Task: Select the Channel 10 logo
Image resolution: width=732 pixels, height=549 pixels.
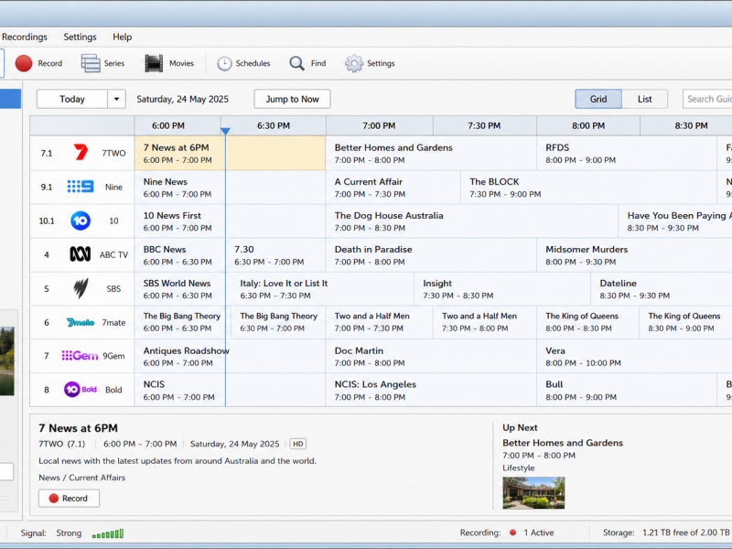Action: pos(81,221)
